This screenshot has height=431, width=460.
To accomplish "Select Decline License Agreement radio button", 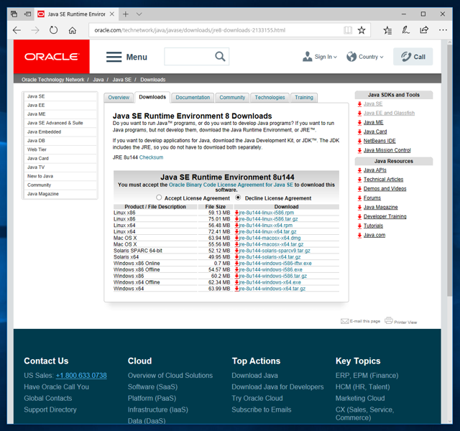I will pos(238,198).
